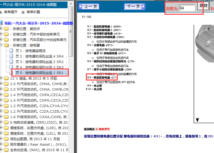Click the 菜单折叠 list icon
214x153 pixels.
(23, 12)
